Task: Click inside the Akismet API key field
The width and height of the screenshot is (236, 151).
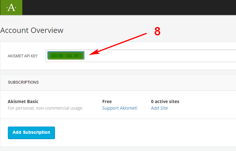Action: pyautogui.click(x=141, y=56)
